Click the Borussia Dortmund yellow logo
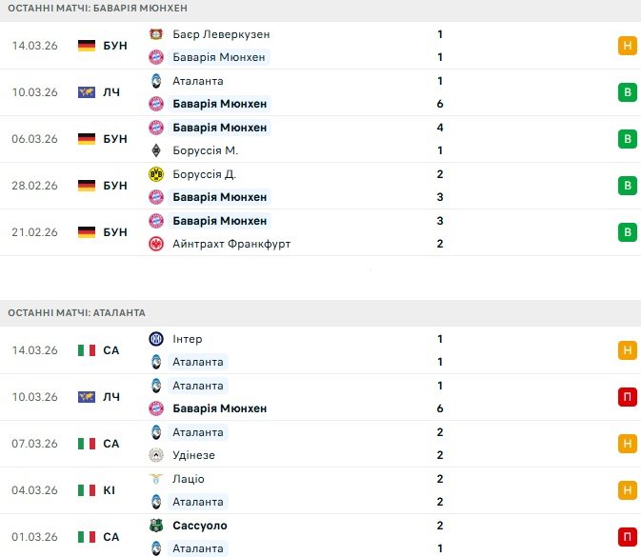The height and width of the screenshot is (557, 641). point(156,174)
